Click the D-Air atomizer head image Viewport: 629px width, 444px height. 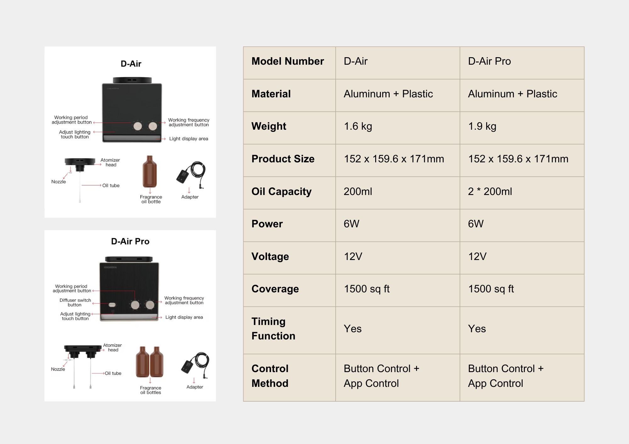pyautogui.click(x=80, y=164)
